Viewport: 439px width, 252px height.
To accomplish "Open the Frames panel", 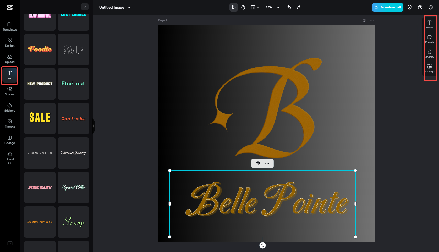I will pyautogui.click(x=9, y=124).
